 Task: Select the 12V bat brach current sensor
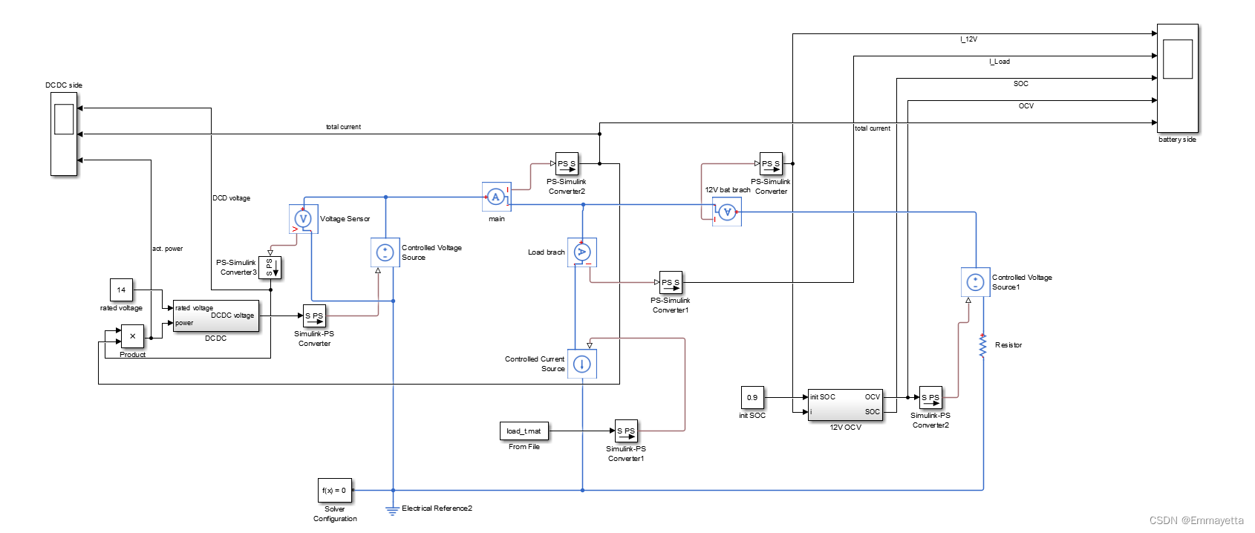pyautogui.click(x=726, y=212)
